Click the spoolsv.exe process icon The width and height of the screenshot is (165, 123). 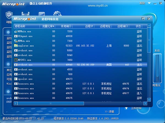(16, 79)
